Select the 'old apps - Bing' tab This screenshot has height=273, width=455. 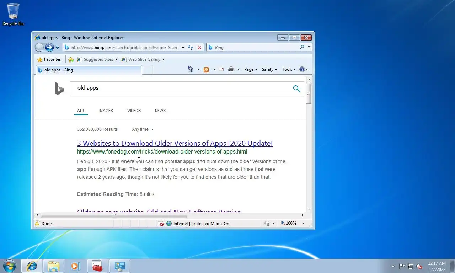pyautogui.click(x=88, y=70)
